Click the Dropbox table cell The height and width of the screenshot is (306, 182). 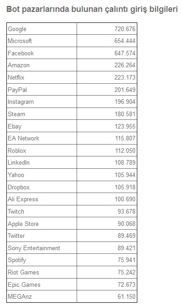[42, 187]
